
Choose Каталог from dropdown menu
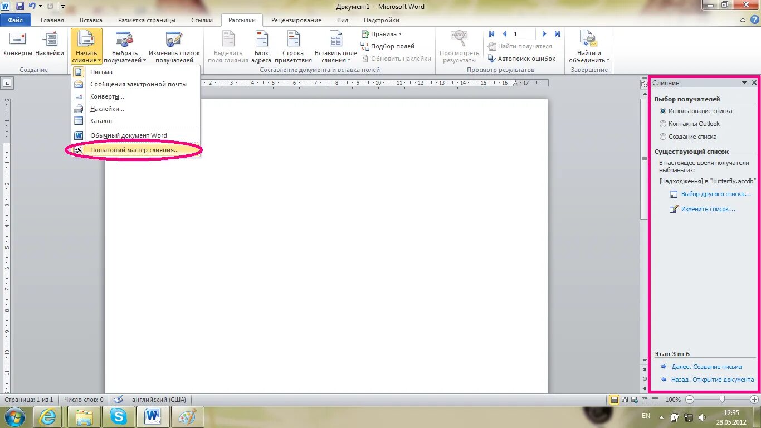[x=136, y=121]
